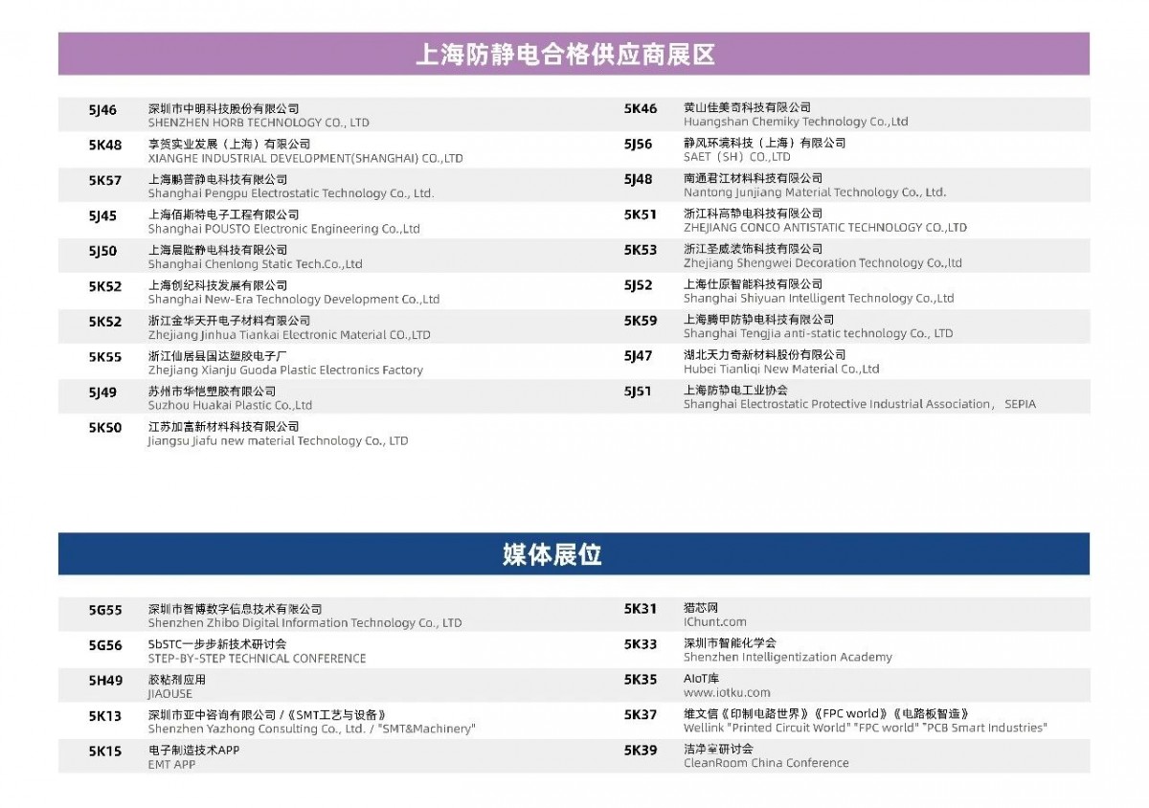Select Suzhou Huakai Plastic Co.,Ltd entry
The height and width of the screenshot is (808, 1149).
click(230, 405)
